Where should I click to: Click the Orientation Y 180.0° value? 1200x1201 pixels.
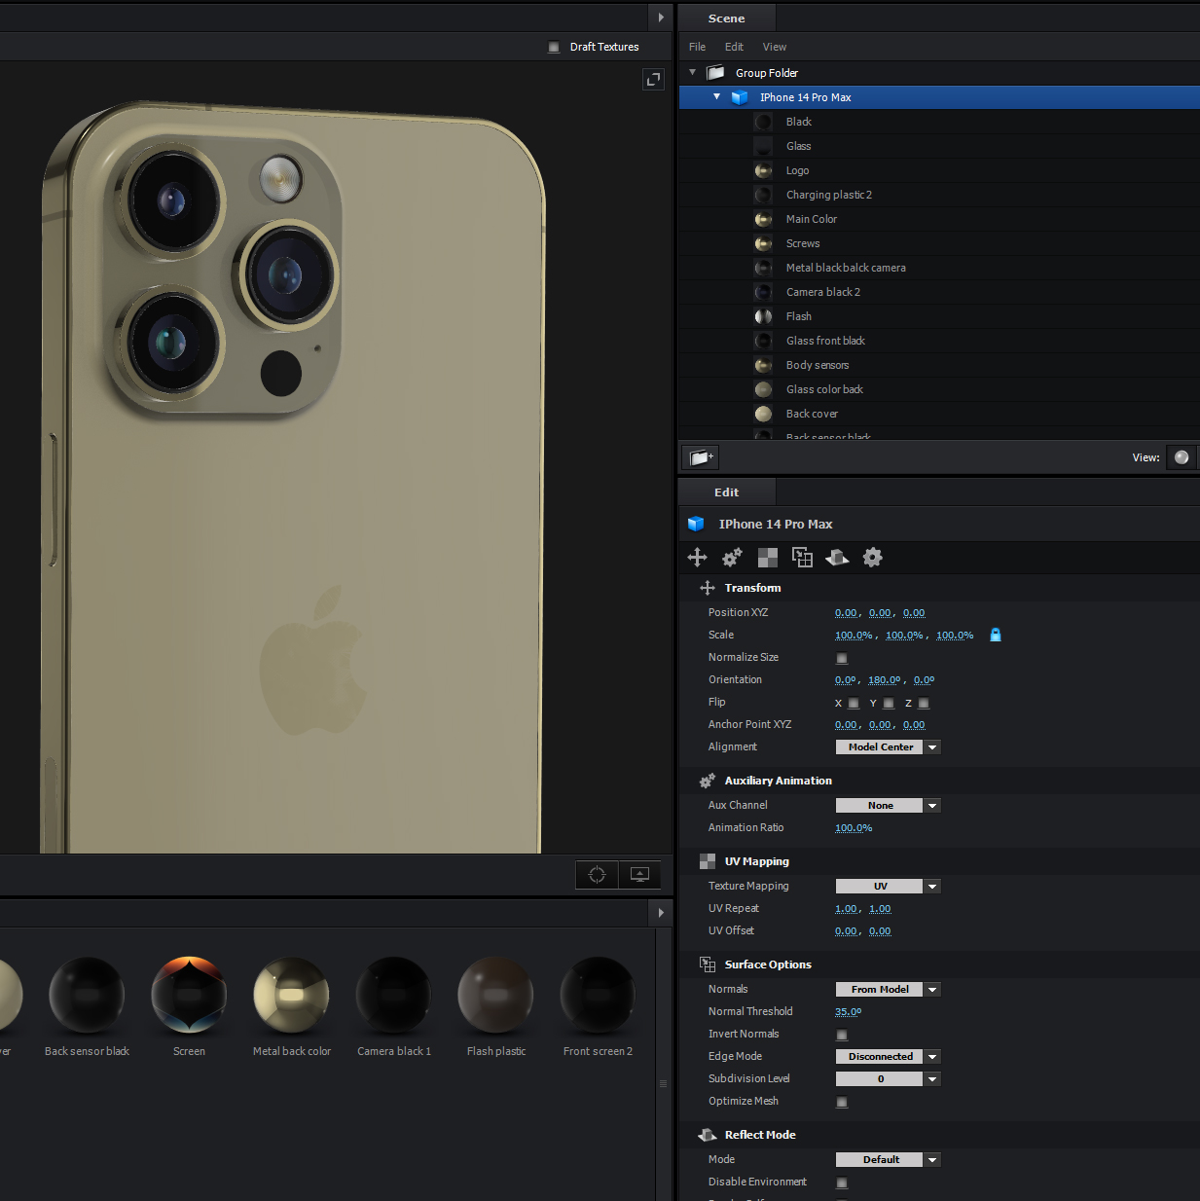[x=884, y=680]
